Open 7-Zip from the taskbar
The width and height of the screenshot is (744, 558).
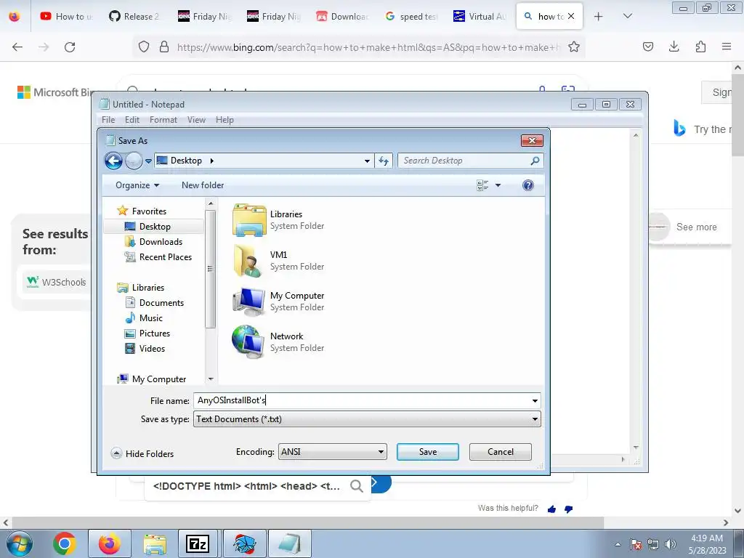pyautogui.click(x=198, y=543)
